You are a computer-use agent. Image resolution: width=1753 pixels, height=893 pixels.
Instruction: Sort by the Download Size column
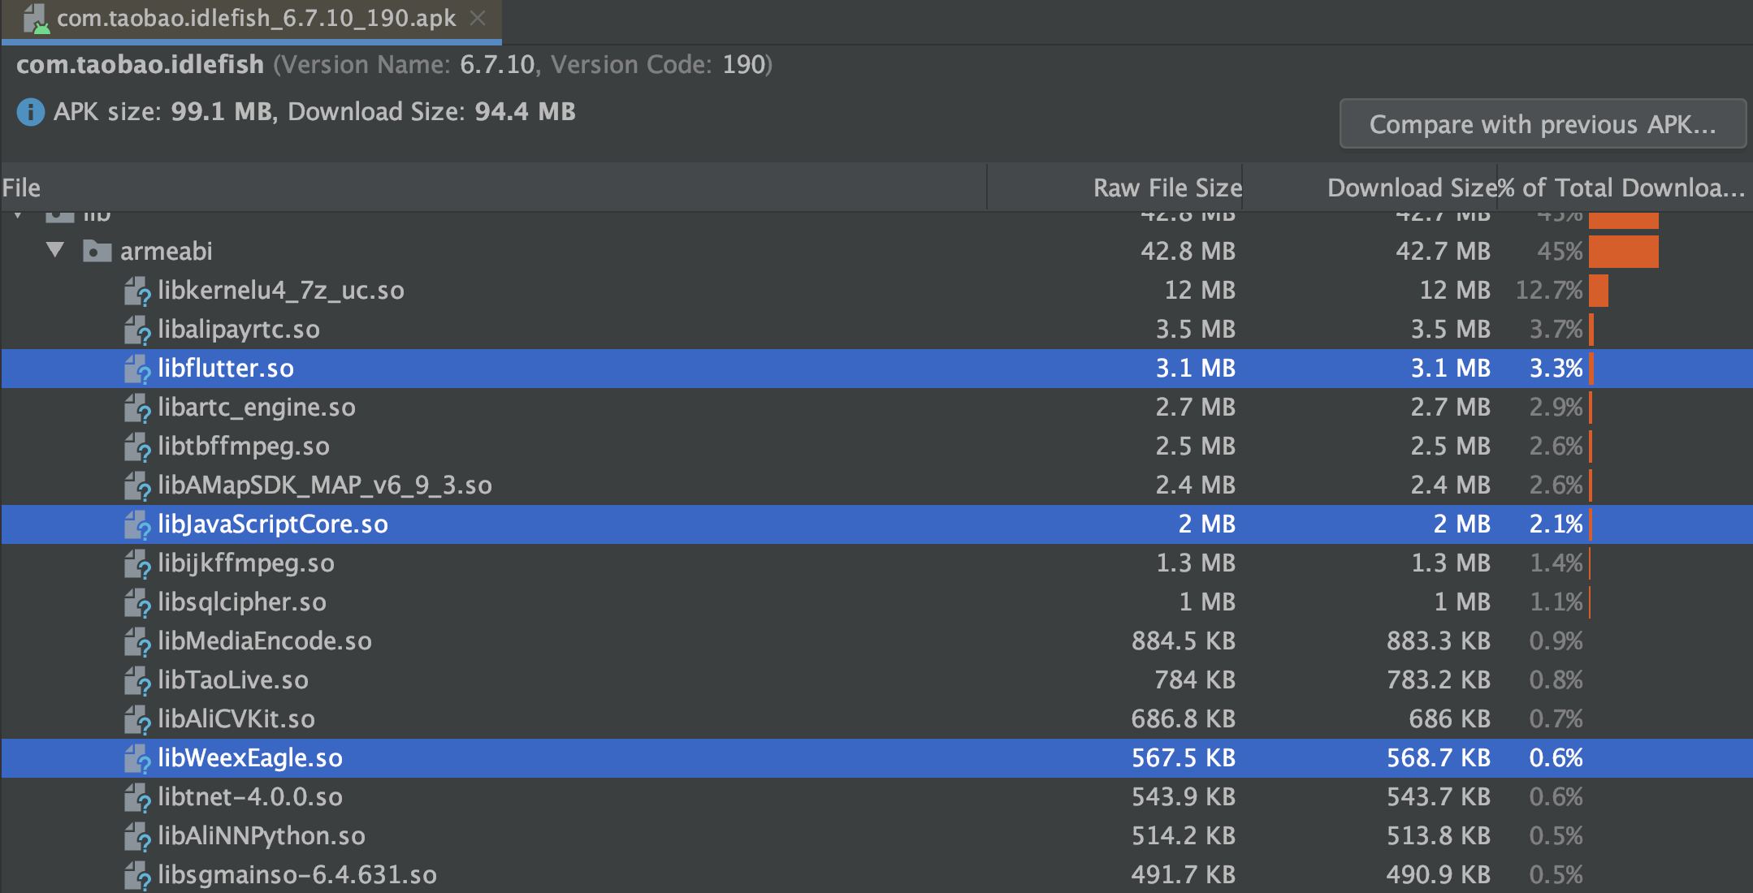click(1410, 188)
